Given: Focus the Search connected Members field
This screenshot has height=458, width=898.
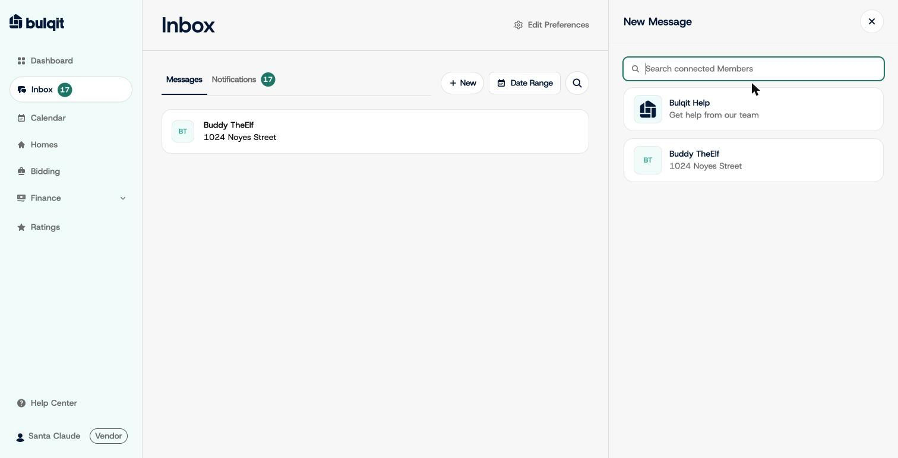Looking at the screenshot, I should pos(754,69).
